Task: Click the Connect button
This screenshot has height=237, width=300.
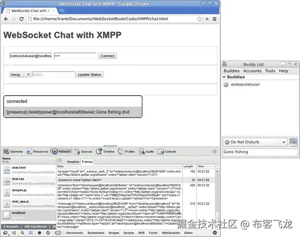Action: point(108,56)
